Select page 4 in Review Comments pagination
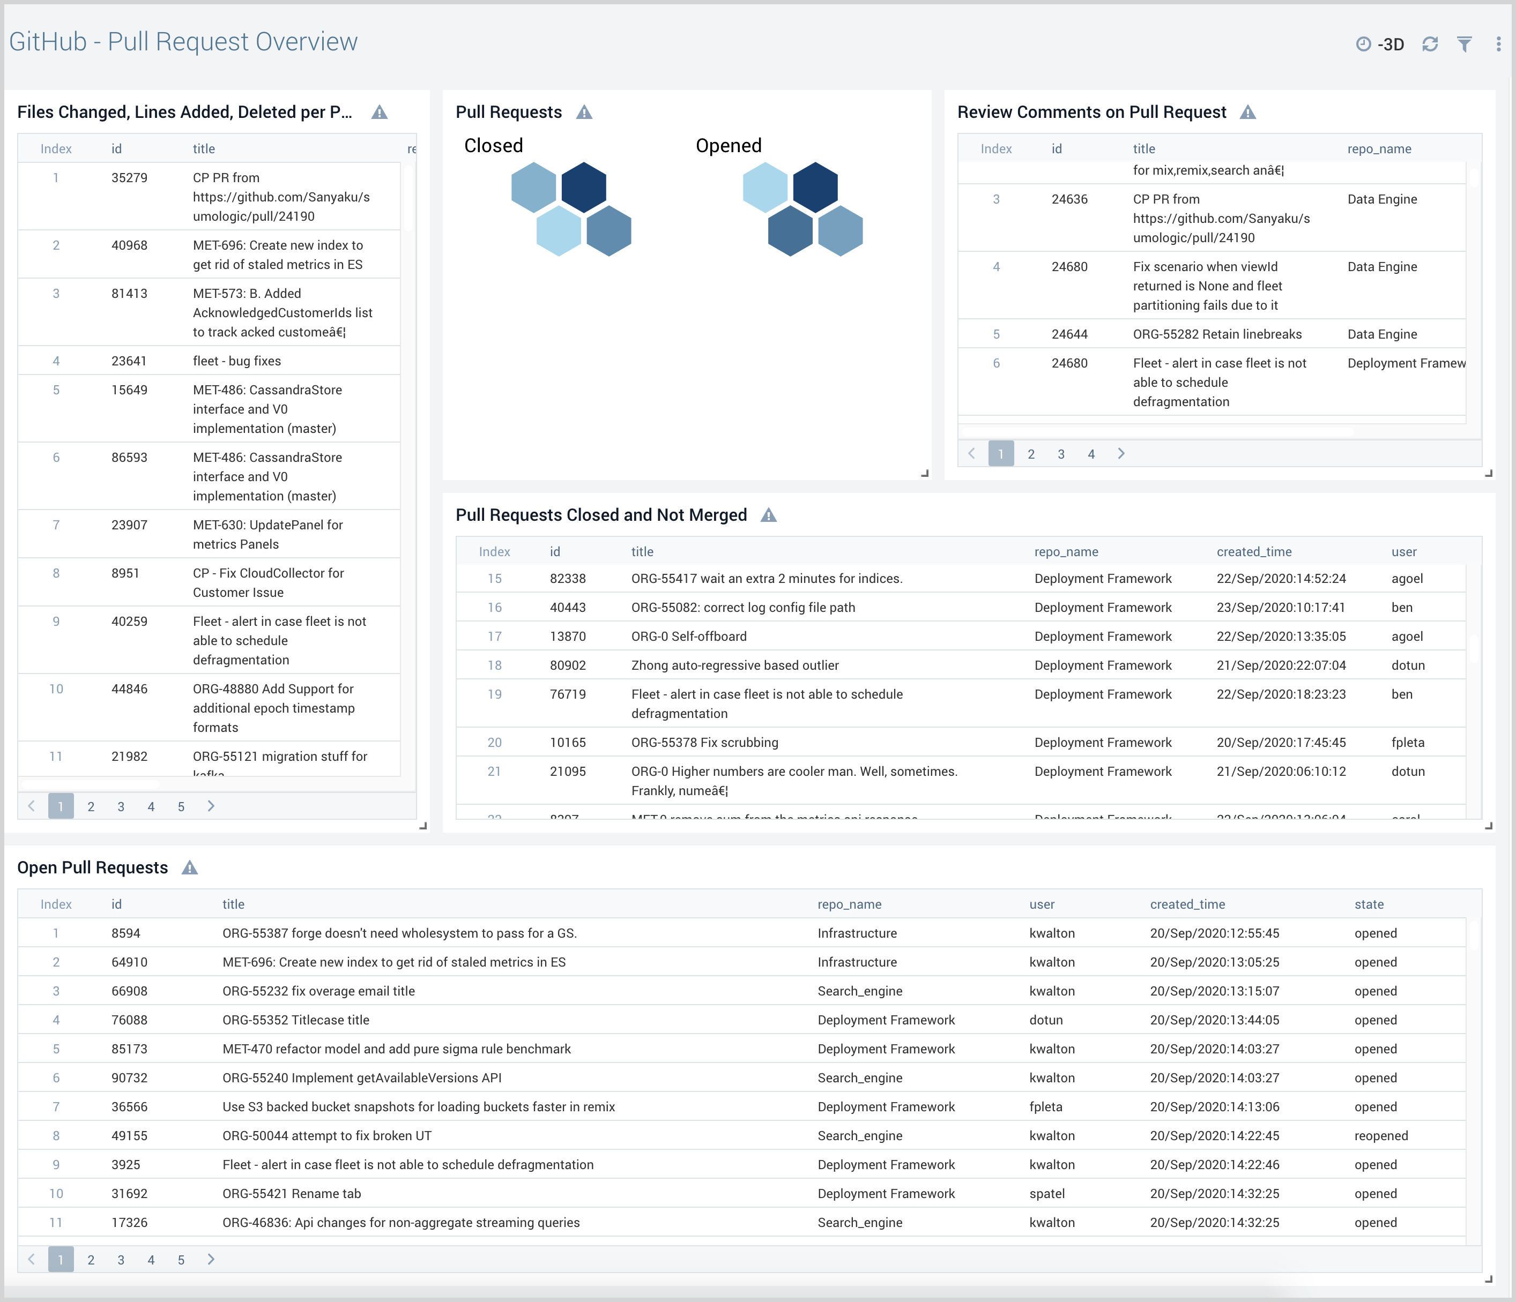This screenshot has width=1516, height=1302. tap(1091, 453)
